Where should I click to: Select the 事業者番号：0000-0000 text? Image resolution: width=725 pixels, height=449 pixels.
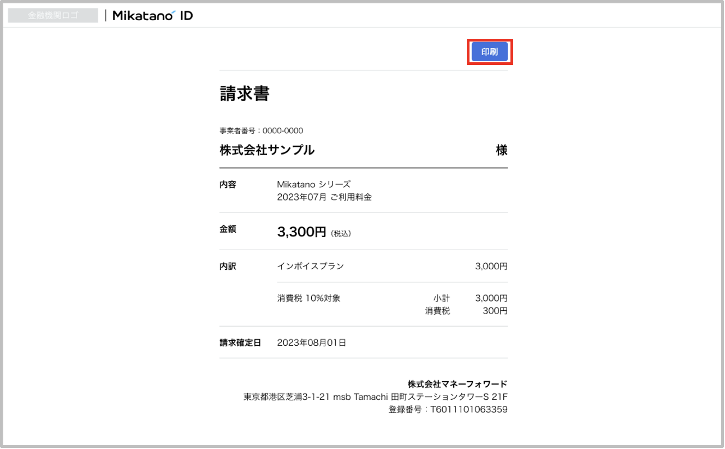point(262,131)
